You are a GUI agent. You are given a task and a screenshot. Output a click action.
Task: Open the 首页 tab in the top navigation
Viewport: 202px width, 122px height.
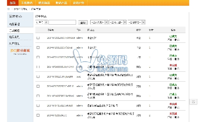[x=13, y=3]
